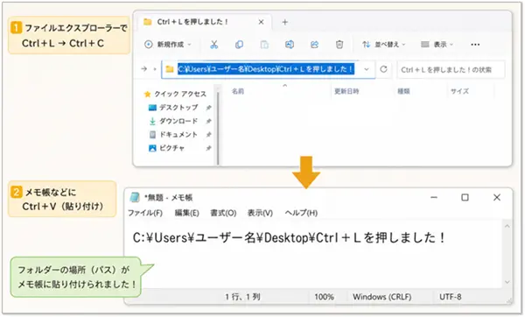This screenshot has width=525, height=317.
Task: Open ドキュメント in the quick access list
Action: (178, 134)
